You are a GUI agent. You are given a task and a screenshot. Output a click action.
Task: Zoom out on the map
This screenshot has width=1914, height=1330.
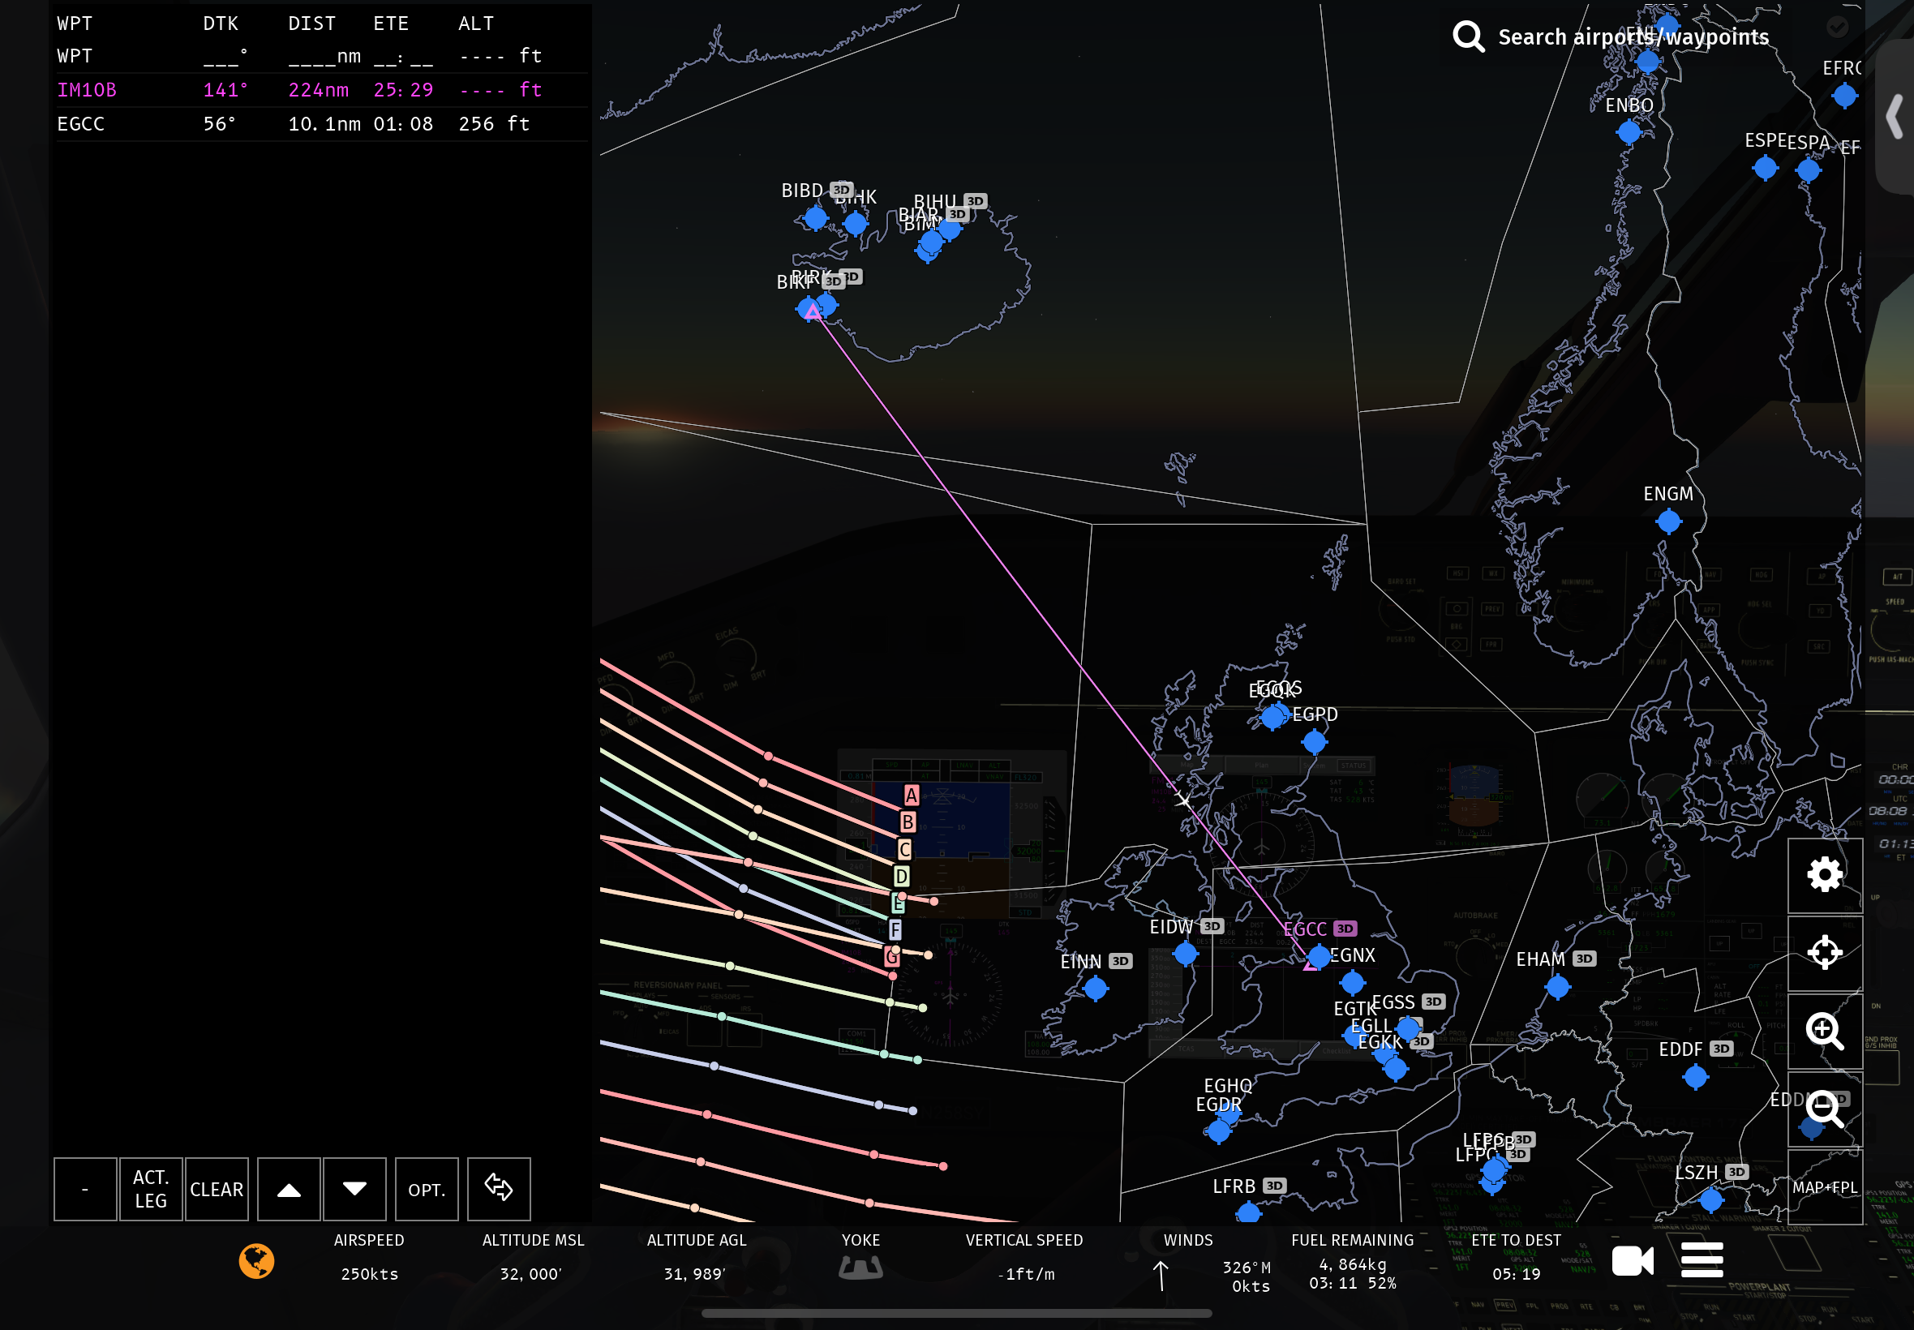click(1824, 1109)
